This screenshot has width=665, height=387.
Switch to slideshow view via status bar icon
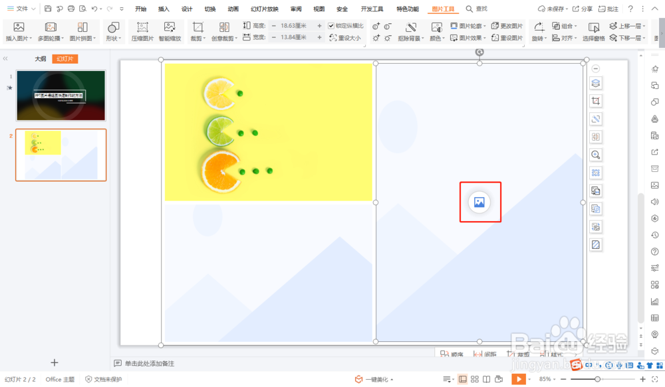pyautogui.click(x=520, y=379)
